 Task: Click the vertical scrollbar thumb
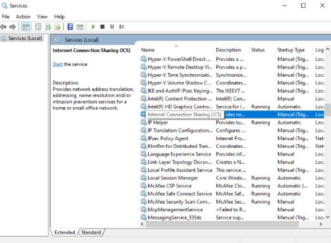pos(328,110)
